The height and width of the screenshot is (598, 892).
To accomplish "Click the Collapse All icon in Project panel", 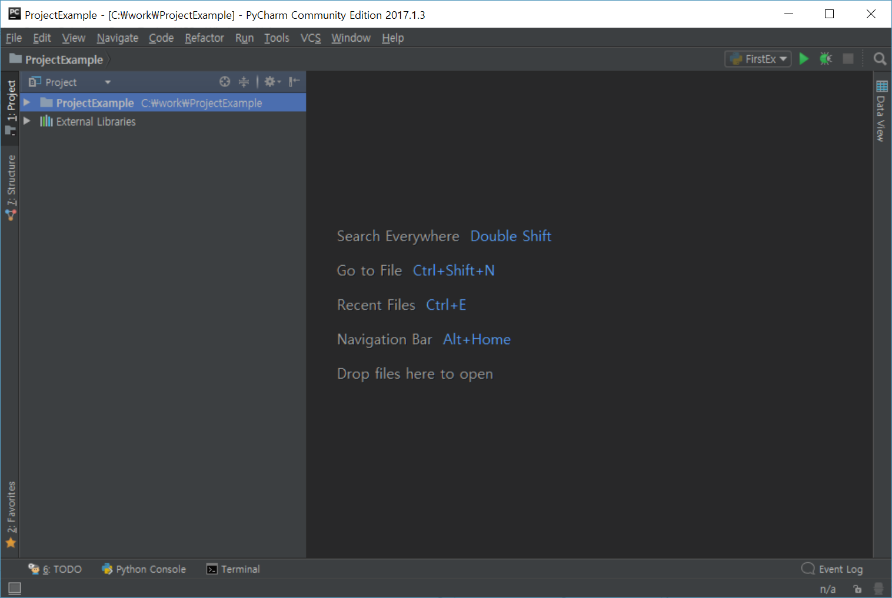I will pos(244,82).
